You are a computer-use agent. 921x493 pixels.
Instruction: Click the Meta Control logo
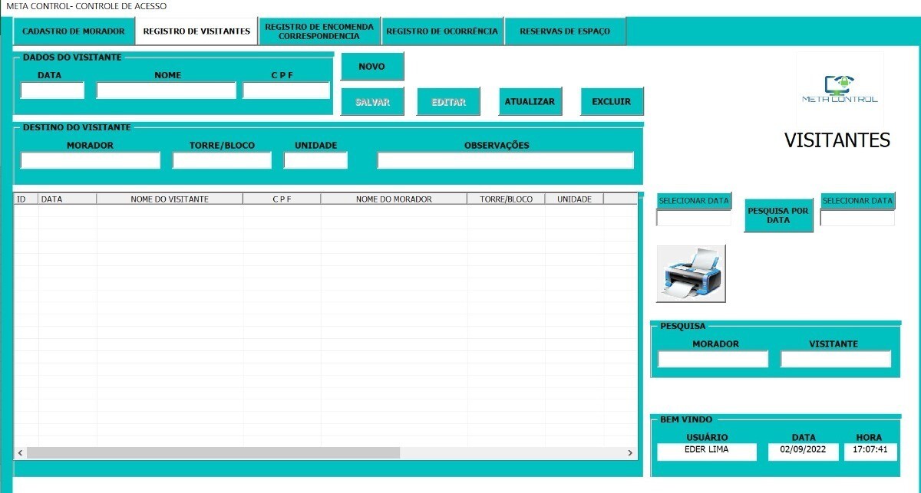click(x=839, y=90)
